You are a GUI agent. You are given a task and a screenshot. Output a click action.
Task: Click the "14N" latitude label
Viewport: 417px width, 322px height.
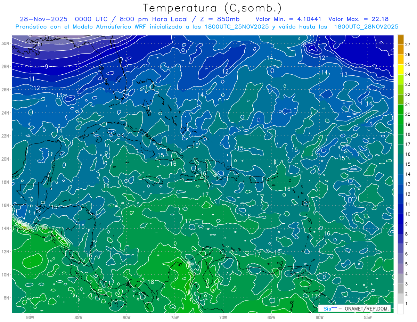pyautogui.click(x=5, y=229)
